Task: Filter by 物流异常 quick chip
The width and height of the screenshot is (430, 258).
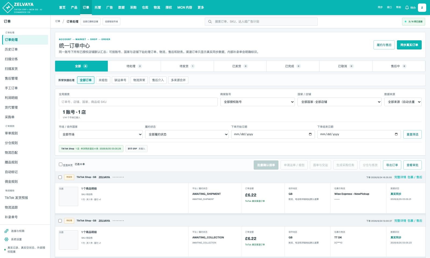Action: [139, 80]
